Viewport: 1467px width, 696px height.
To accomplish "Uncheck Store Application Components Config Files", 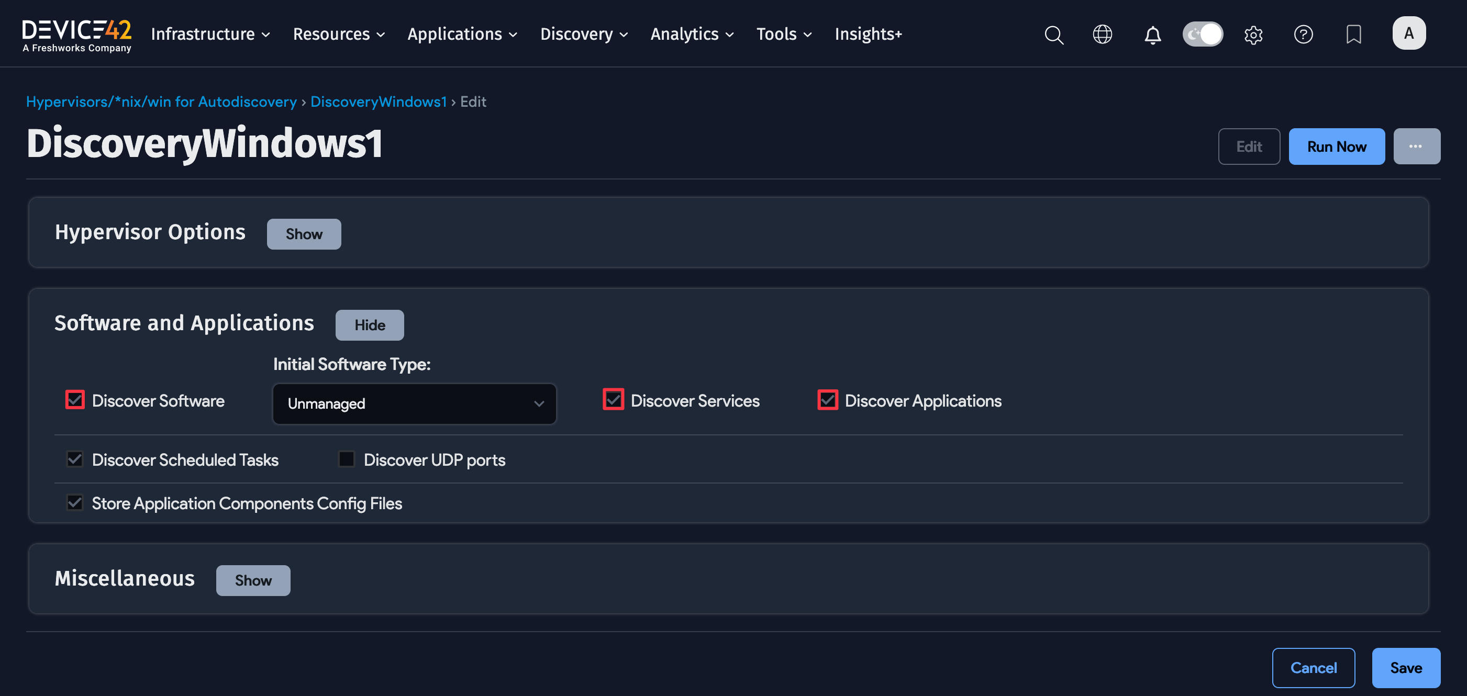I will pos(74,502).
